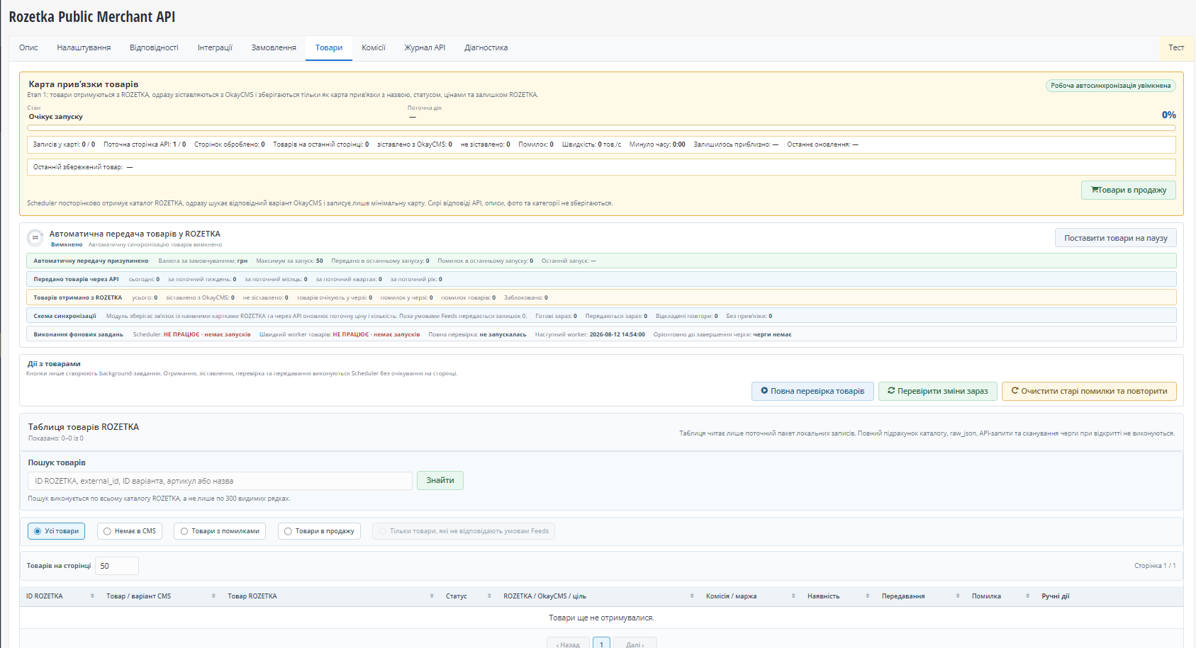Sort by 'Товар ROZETKA' column arrows
Viewport: 1196px width, 648px height.
[x=432, y=596]
